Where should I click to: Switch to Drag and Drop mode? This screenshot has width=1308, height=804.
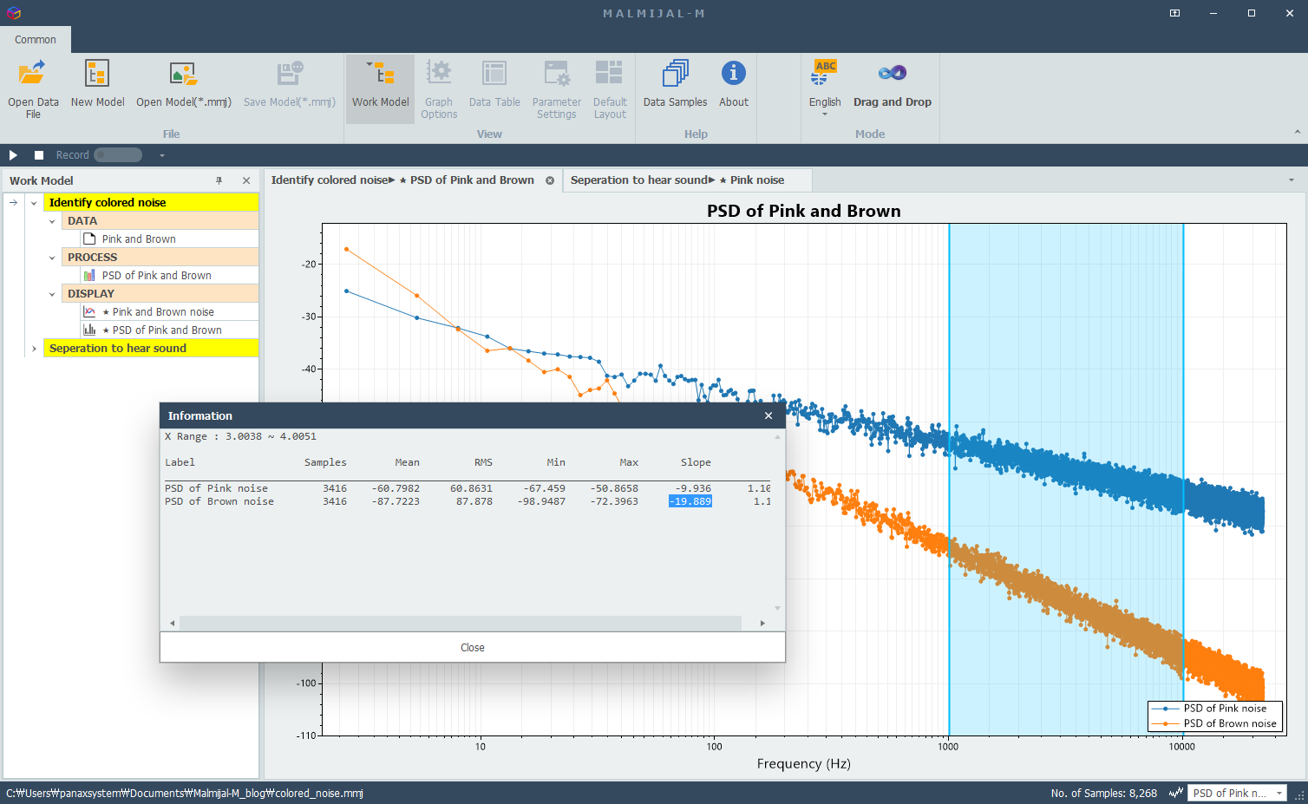tap(892, 84)
